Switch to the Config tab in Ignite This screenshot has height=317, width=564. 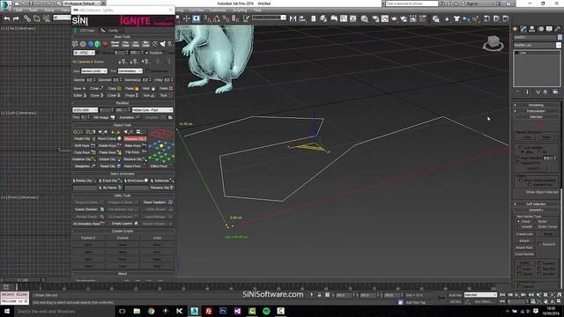109,31
